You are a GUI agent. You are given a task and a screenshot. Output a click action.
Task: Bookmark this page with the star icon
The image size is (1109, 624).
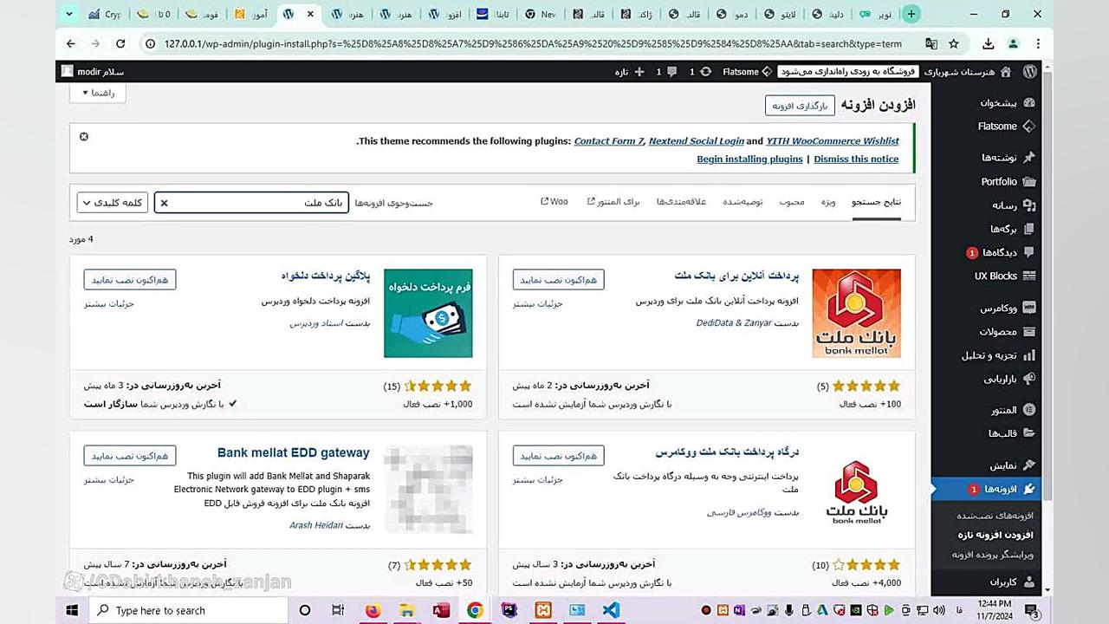(x=954, y=43)
